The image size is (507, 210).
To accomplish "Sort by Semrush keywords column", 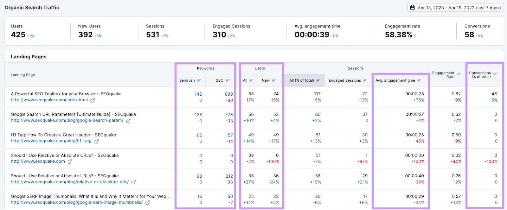I will [199, 80].
